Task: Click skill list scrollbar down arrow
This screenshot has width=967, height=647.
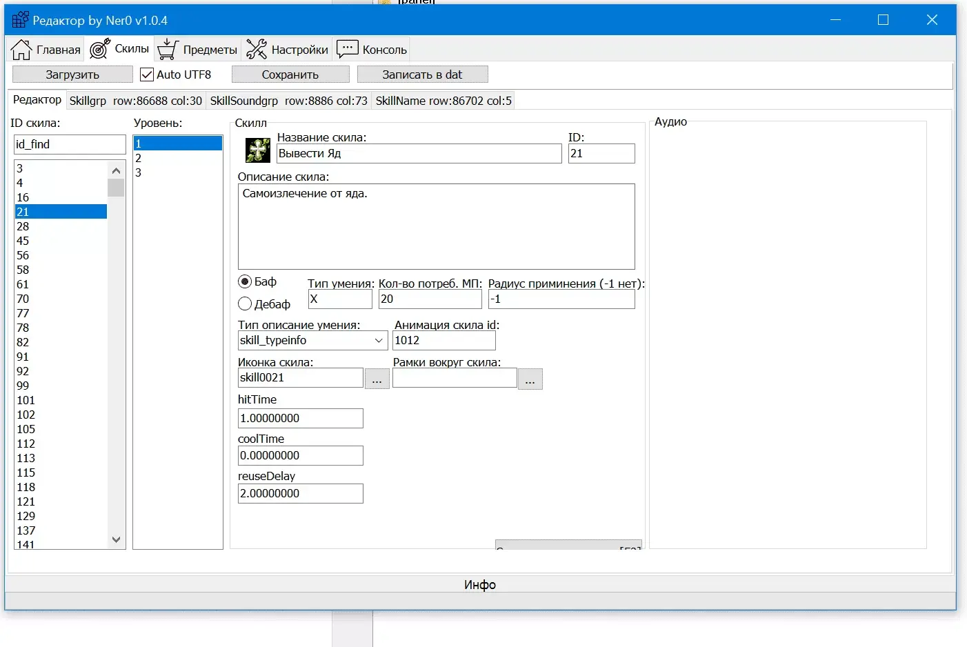Action: pos(116,539)
